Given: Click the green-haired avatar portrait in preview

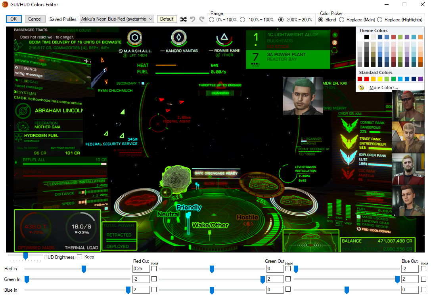Looking at the screenshot, I should point(303,96).
